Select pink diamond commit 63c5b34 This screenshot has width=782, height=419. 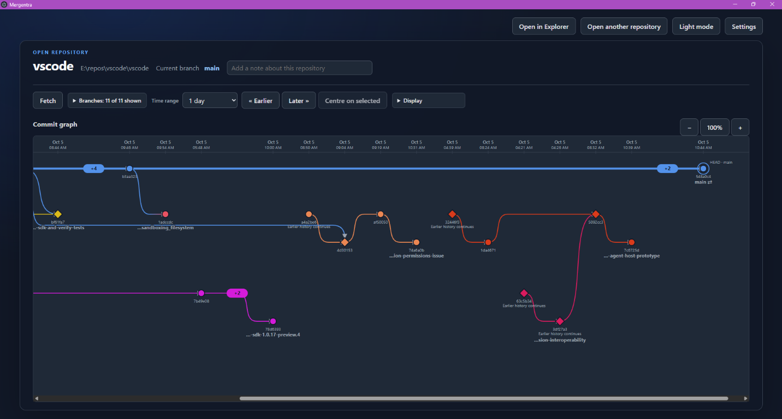click(524, 293)
